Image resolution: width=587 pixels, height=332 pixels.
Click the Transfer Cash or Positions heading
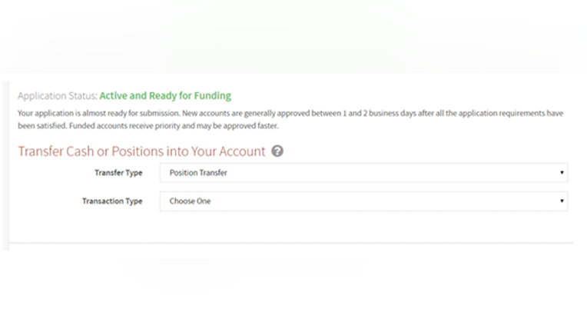[141, 151]
